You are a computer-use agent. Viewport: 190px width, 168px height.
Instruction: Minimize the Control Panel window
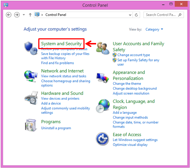163,5
